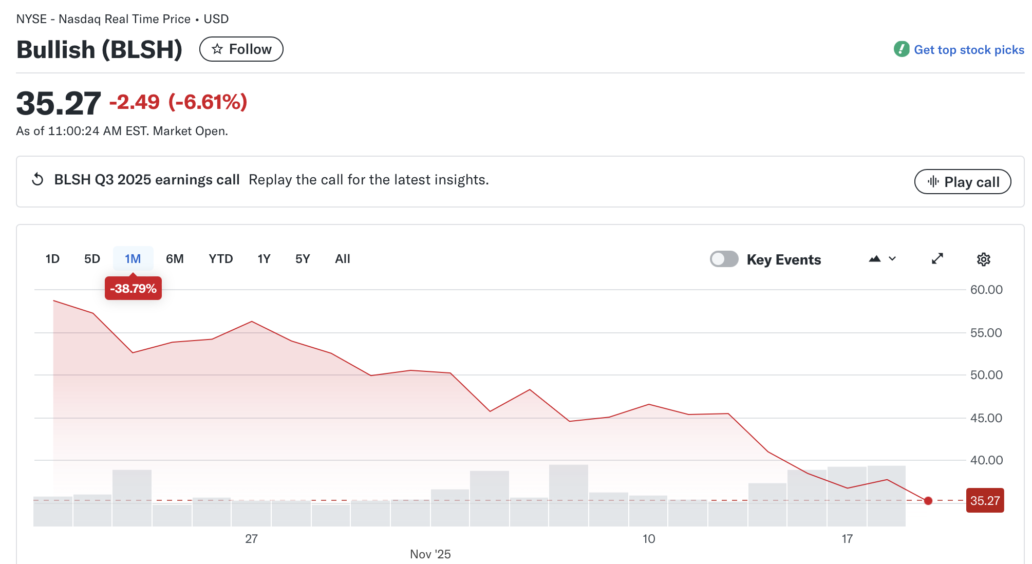The height and width of the screenshot is (564, 1032).
Task: Expand chart to full screen
Action: click(x=937, y=259)
